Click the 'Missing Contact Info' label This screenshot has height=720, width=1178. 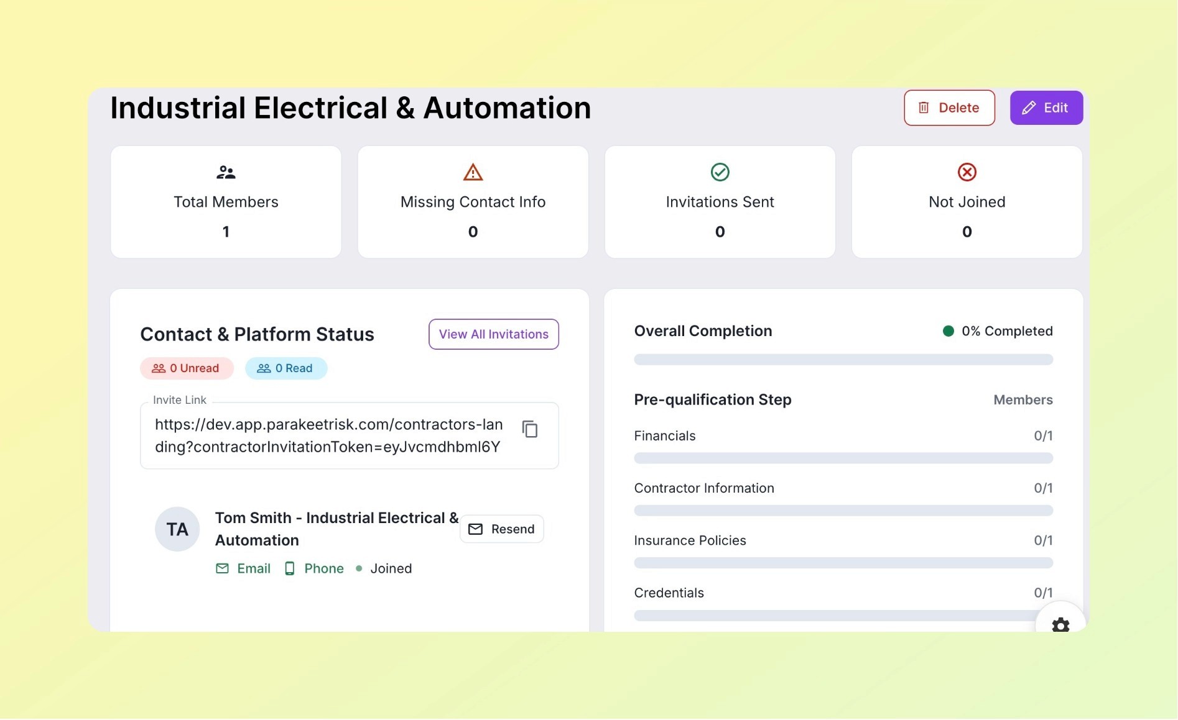click(473, 202)
